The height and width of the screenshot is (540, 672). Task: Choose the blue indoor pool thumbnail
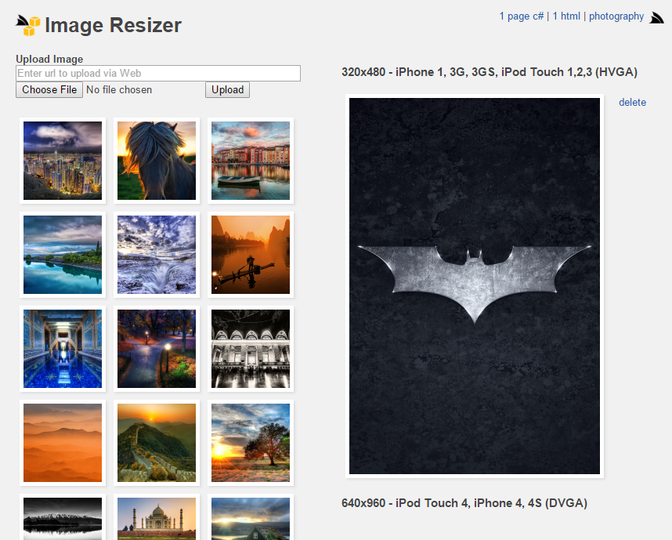(x=63, y=349)
